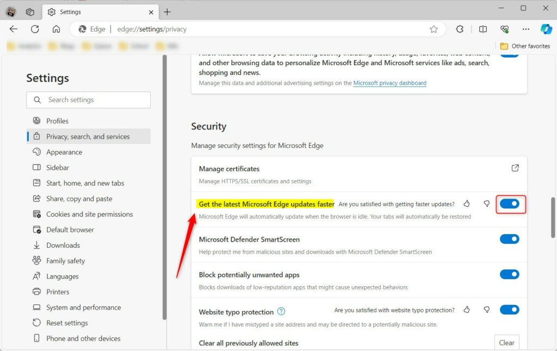
Task: Add this page to favorites star
Action: coord(434,29)
